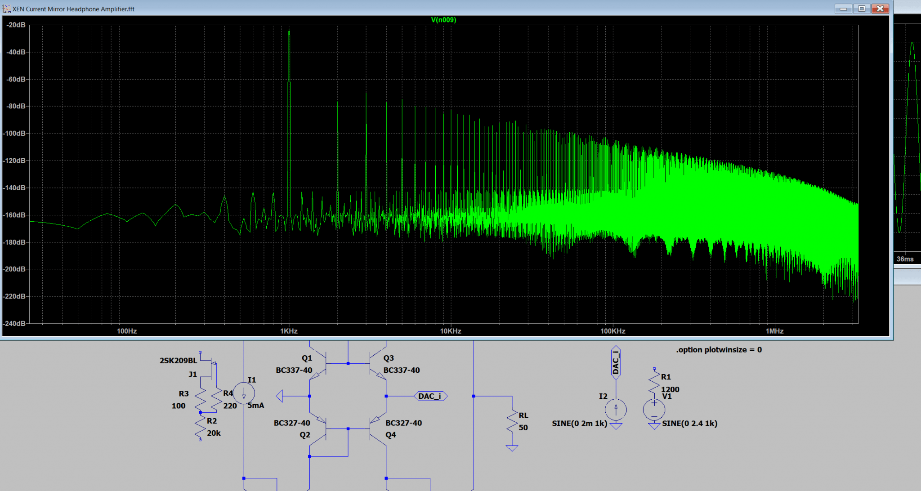This screenshot has width=921, height=491.
Task: Click the DAC_i net flag beside Q3
Action: pos(430,396)
